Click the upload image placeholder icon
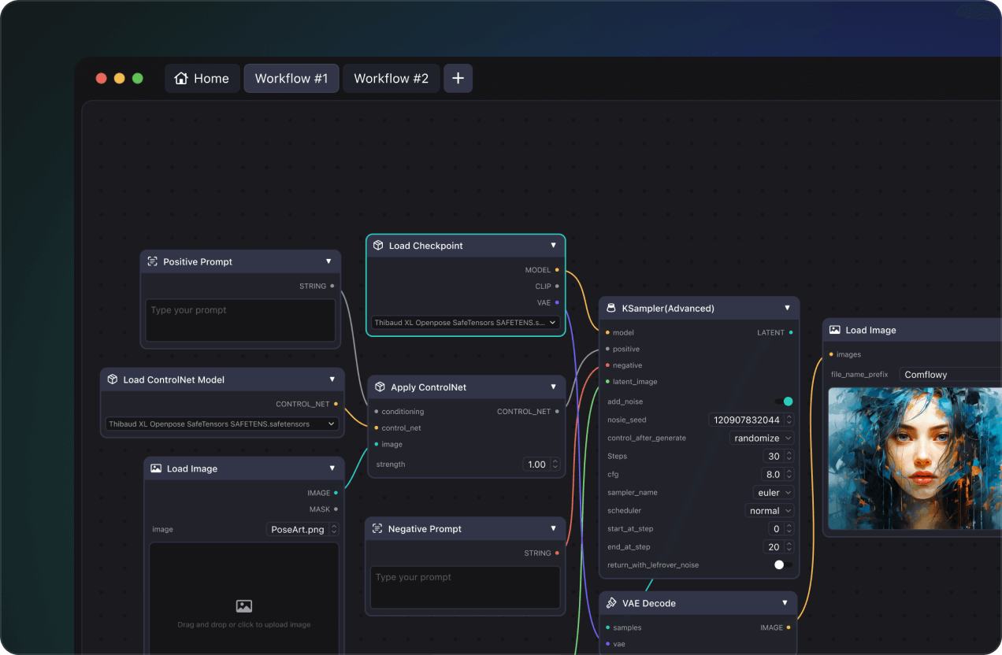Viewport: 1002px width, 655px height. pos(244,606)
